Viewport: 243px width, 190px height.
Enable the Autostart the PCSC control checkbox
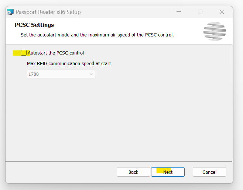[x=24, y=53]
